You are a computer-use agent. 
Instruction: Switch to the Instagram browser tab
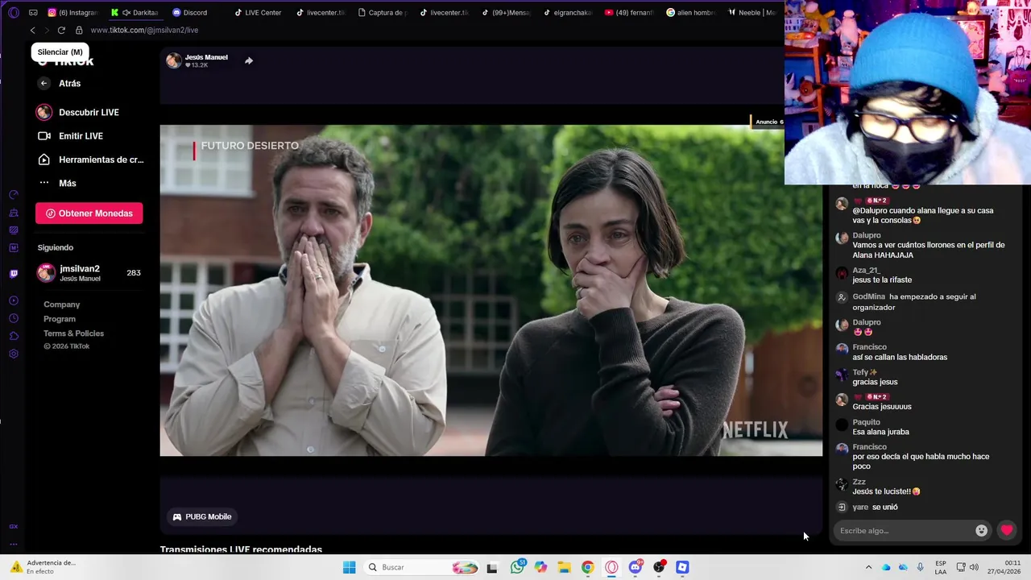point(73,12)
